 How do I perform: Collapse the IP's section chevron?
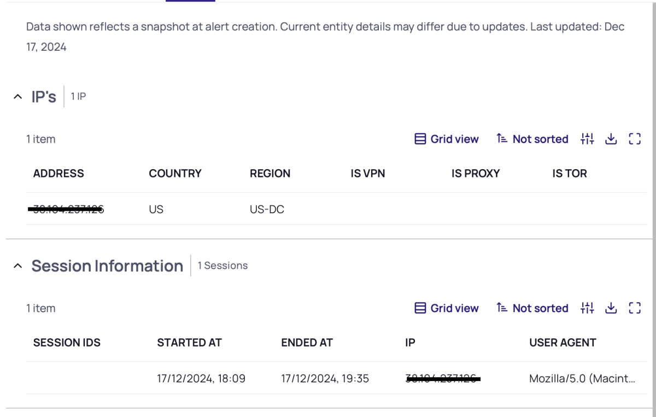pyautogui.click(x=18, y=97)
